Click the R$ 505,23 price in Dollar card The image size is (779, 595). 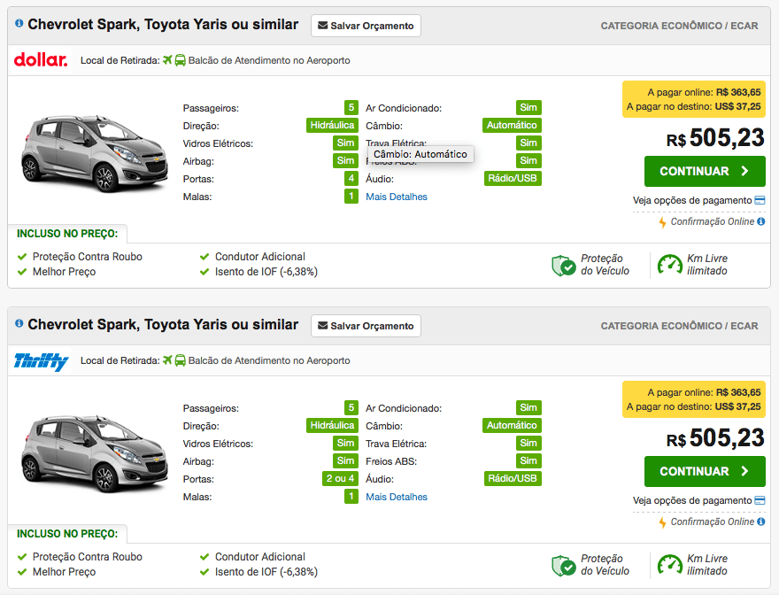(715, 138)
